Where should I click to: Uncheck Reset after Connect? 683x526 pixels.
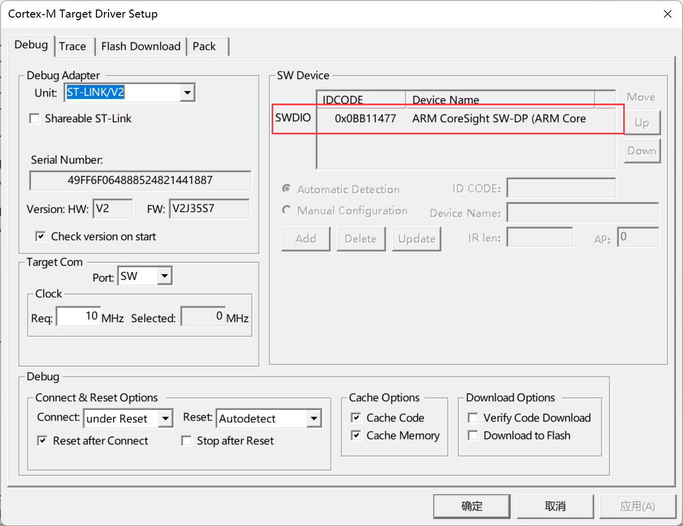[x=43, y=441]
